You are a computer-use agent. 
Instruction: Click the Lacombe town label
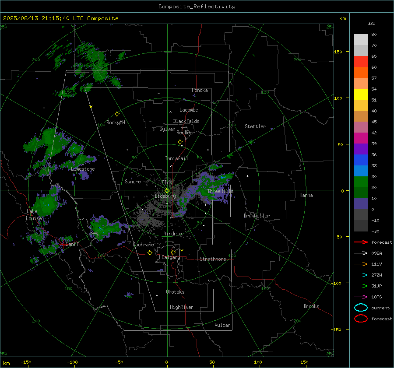coord(189,110)
